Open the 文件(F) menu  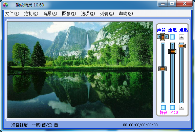12,14
